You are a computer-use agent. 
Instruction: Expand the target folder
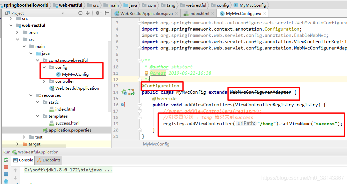point(17,144)
